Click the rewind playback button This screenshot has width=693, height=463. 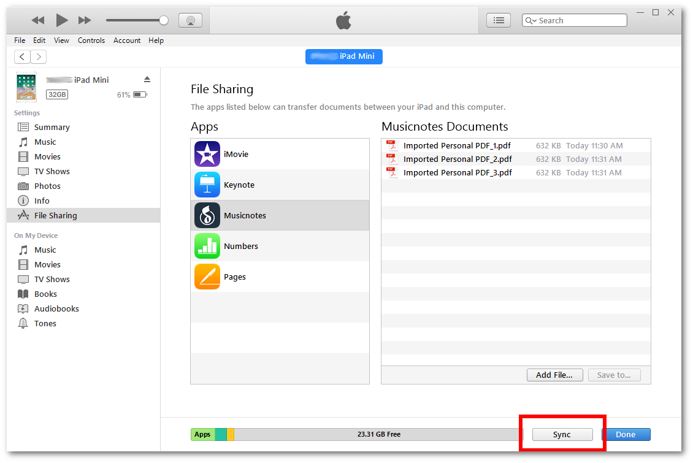[x=38, y=20]
